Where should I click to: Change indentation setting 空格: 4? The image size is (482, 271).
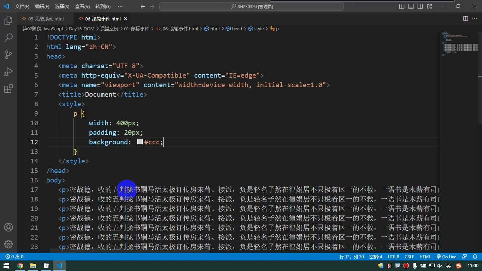pos(376,257)
